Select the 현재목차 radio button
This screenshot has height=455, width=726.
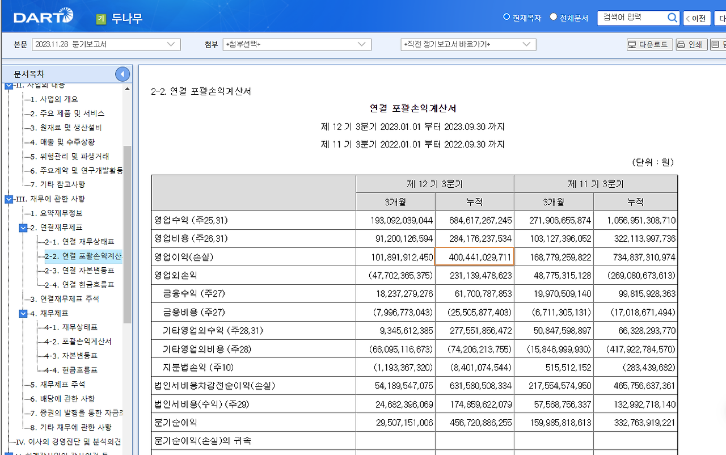tap(506, 17)
